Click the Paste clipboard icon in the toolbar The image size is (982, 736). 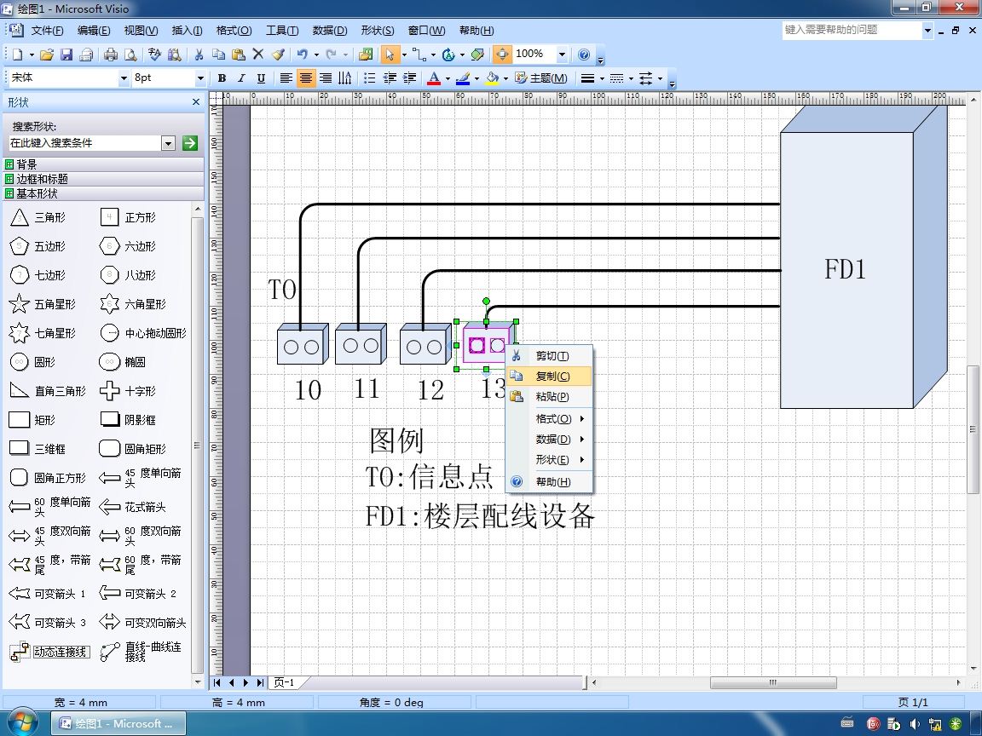tap(238, 55)
